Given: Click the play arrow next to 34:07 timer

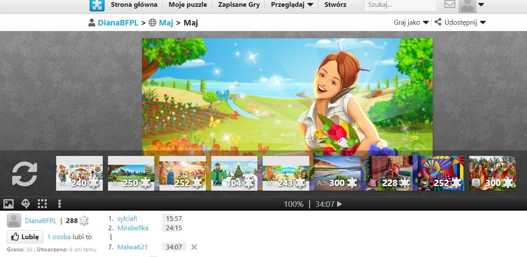Looking at the screenshot, I should [339, 204].
